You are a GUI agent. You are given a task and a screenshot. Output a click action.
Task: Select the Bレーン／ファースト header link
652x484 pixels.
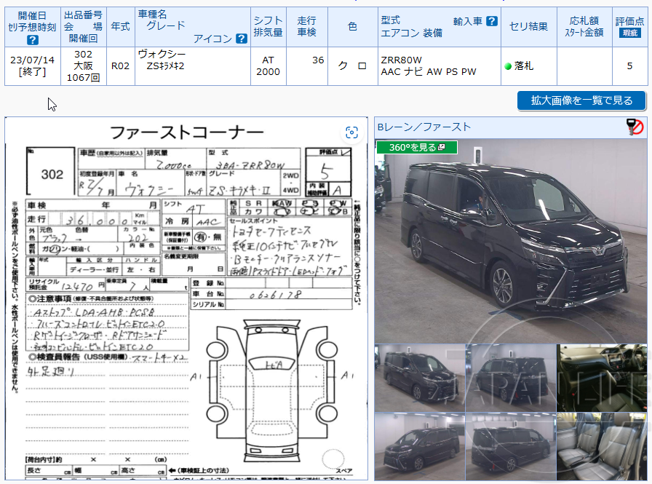[x=424, y=126]
